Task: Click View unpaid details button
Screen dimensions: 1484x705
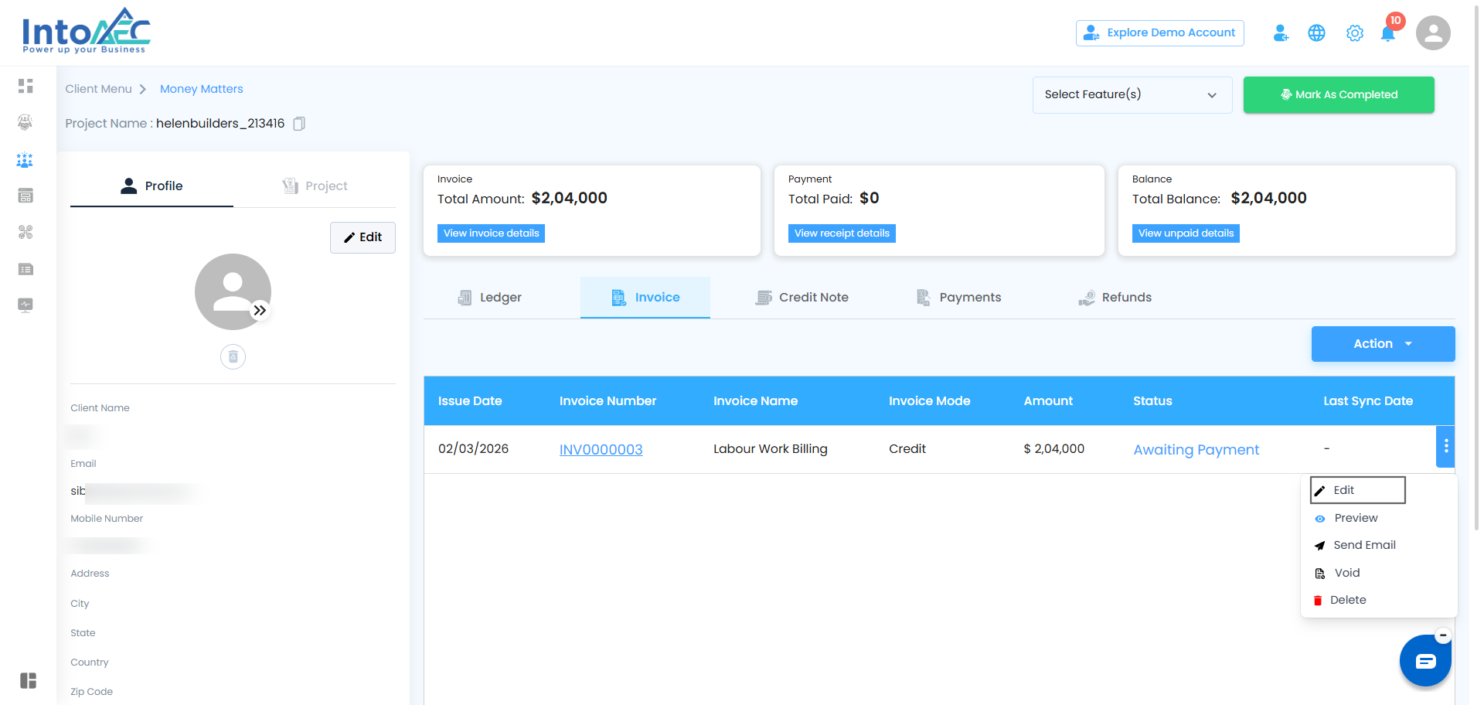Action: [1186, 233]
